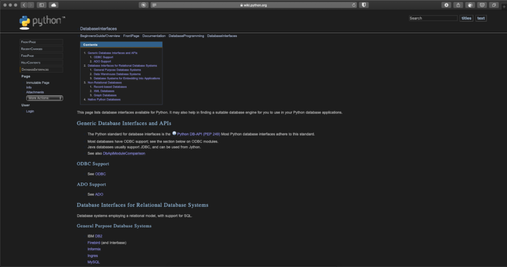507x267 pixels.
Task: Jump to ODBC Support in the Contents box
Action: pos(104,57)
